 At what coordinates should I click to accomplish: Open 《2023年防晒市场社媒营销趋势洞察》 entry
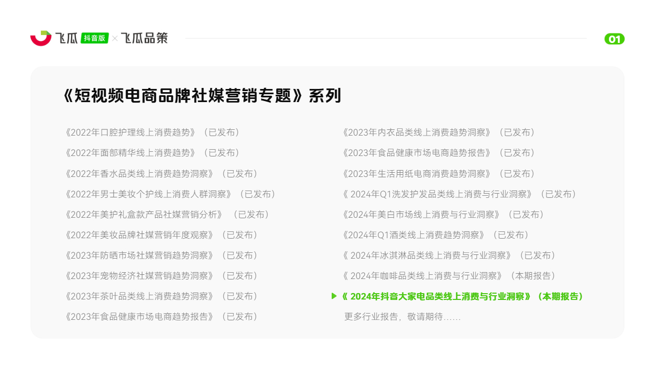[161, 255]
